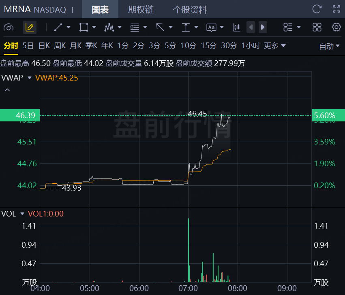Switch to the 个股资料 tab
This screenshot has width=345, height=295.
(x=190, y=10)
